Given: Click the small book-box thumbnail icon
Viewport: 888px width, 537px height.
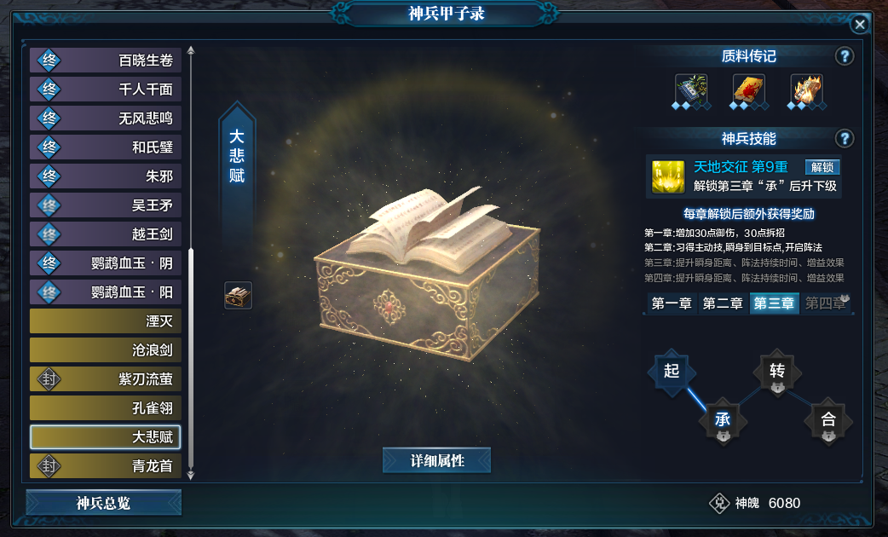Looking at the screenshot, I should (238, 295).
